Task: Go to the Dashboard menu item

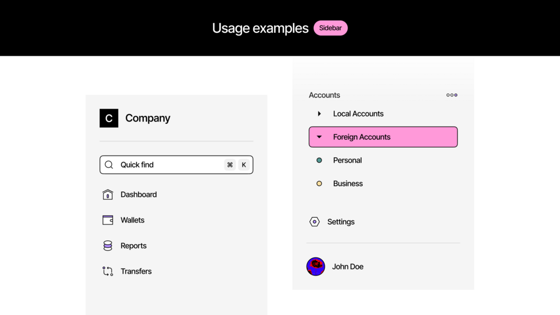Action: pyautogui.click(x=138, y=195)
